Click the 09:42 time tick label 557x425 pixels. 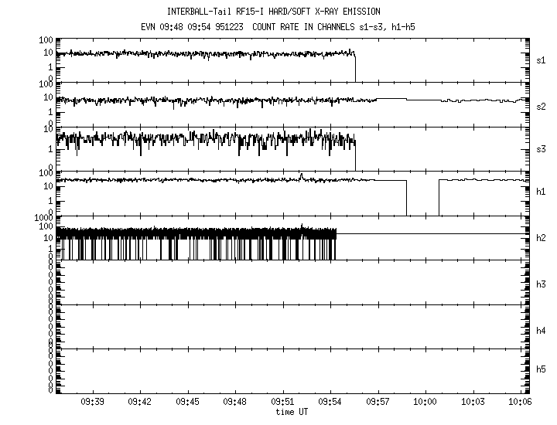(x=140, y=403)
